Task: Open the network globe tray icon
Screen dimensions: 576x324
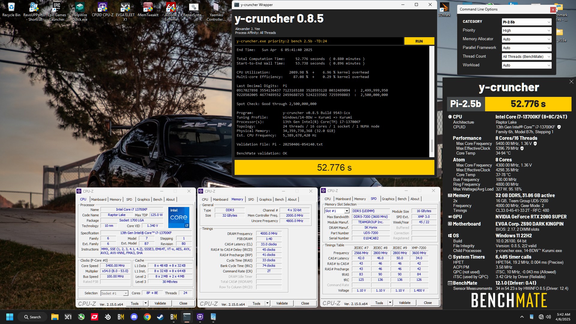Action: (x=541, y=317)
